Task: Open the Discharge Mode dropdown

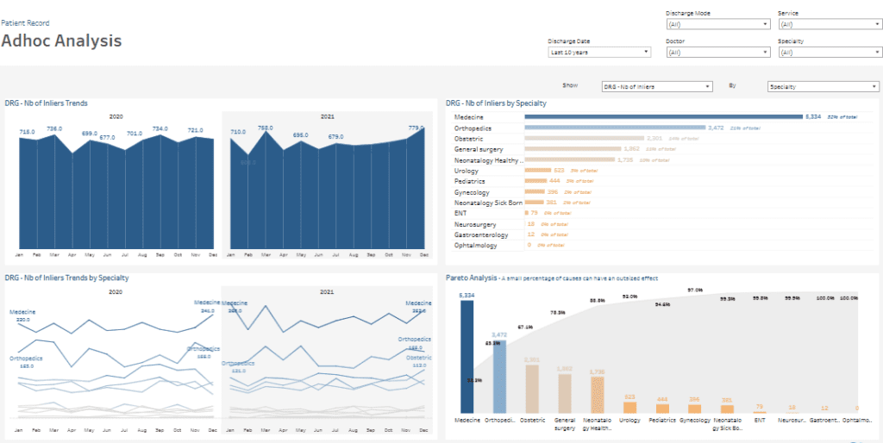Action: (x=718, y=24)
